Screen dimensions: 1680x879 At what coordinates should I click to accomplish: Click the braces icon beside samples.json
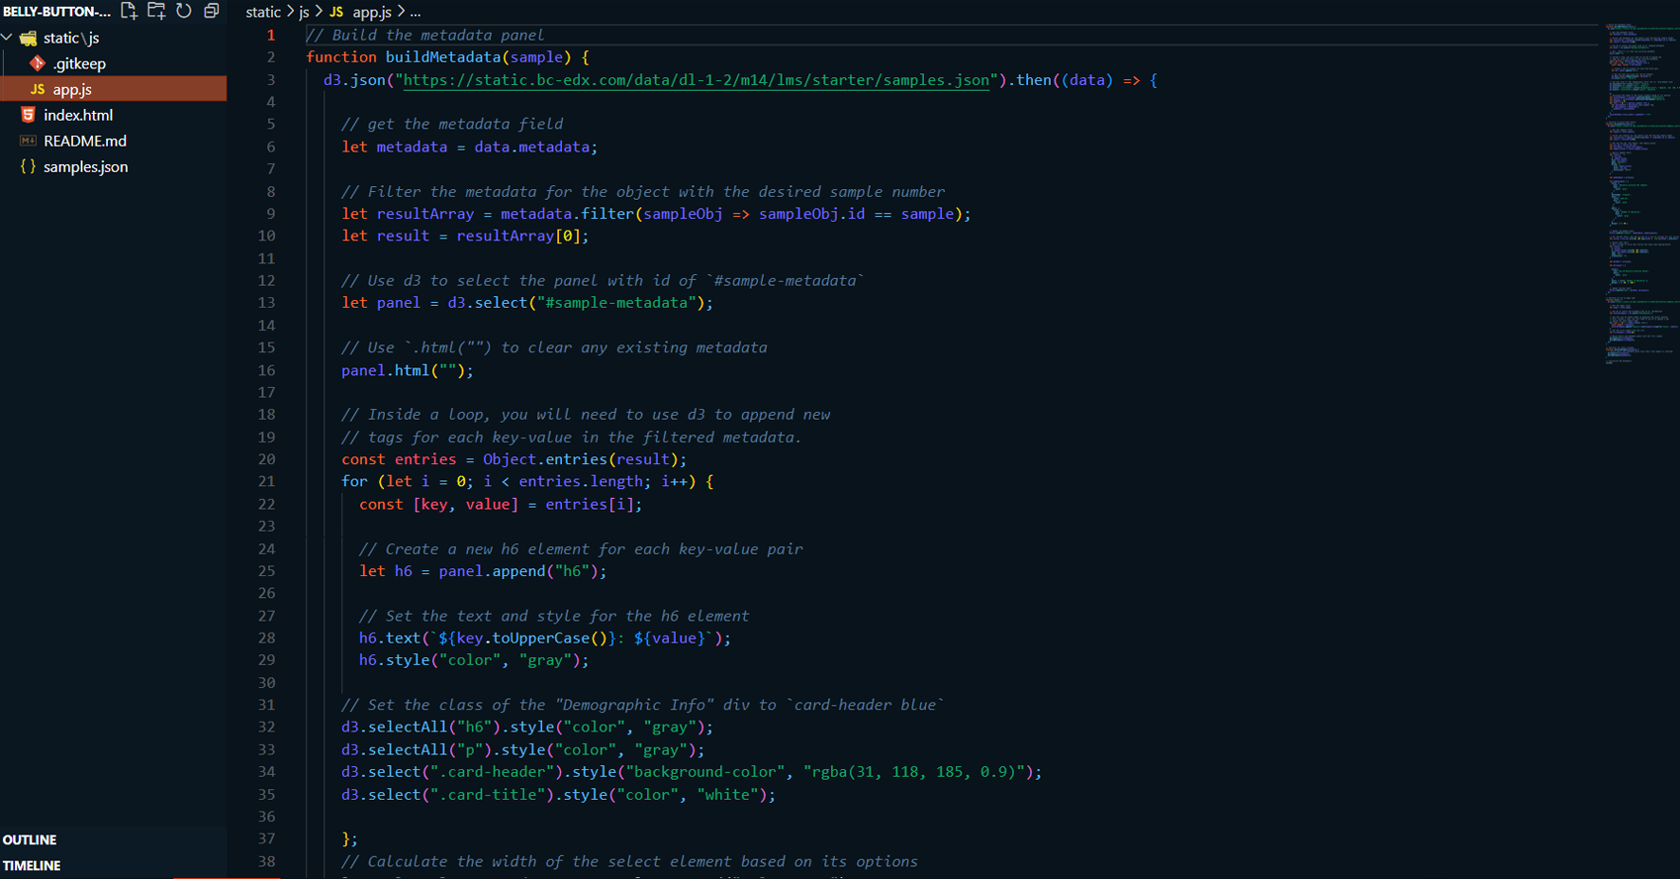(x=28, y=166)
